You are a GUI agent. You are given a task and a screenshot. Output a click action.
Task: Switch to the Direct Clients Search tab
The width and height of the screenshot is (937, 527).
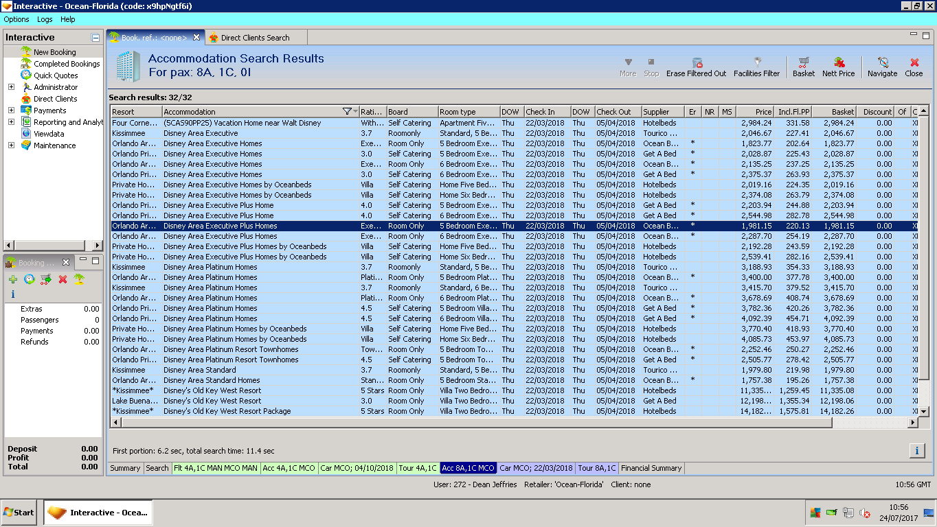255,38
